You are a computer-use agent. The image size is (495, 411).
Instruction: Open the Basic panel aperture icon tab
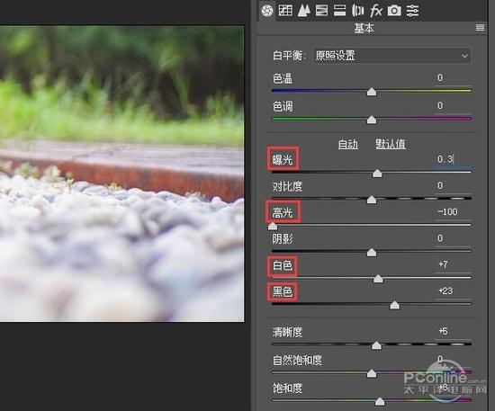point(266,11)
